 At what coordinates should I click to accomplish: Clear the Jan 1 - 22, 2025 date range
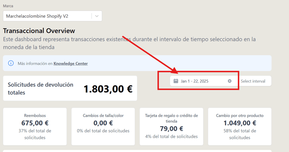[x=229, y=81]
